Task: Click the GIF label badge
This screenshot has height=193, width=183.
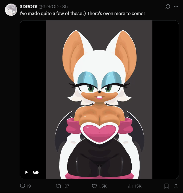Action: click(x=36, y=172)
